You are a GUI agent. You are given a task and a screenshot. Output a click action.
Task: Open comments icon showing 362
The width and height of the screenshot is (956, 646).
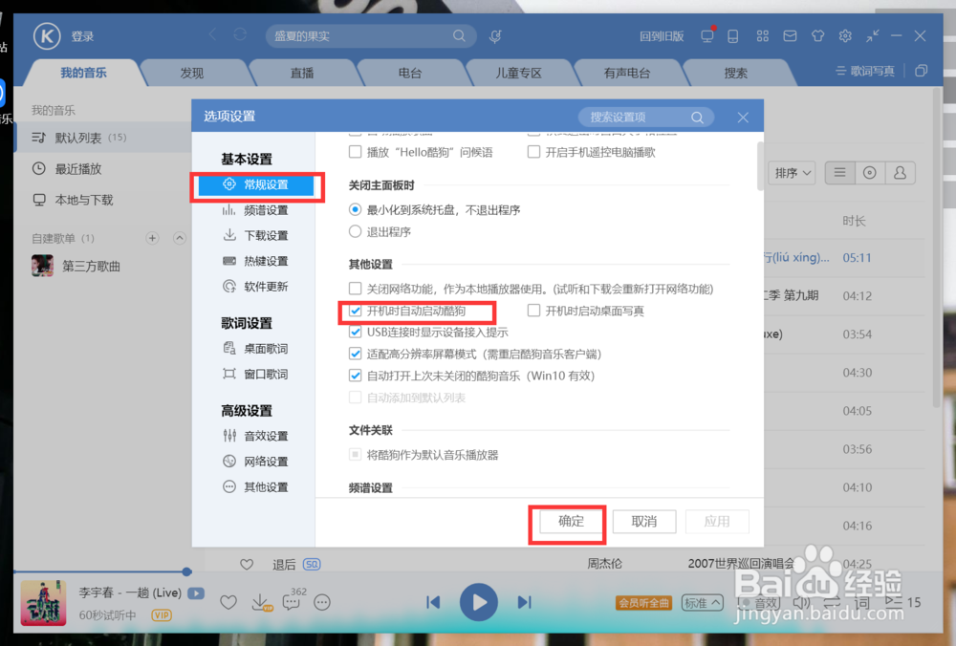292,601
